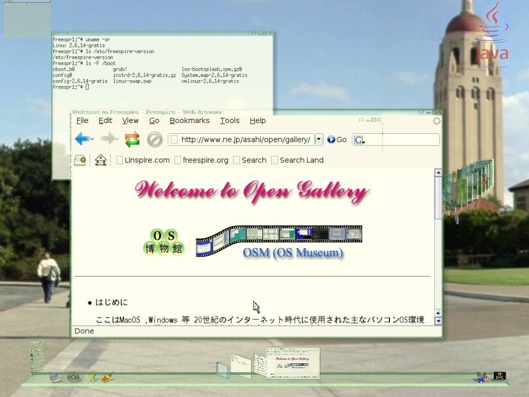Click the green-plus icon left of home
The width and height of the screenshot is (529, 397).
pyautogui.click(x=80, y=160)
